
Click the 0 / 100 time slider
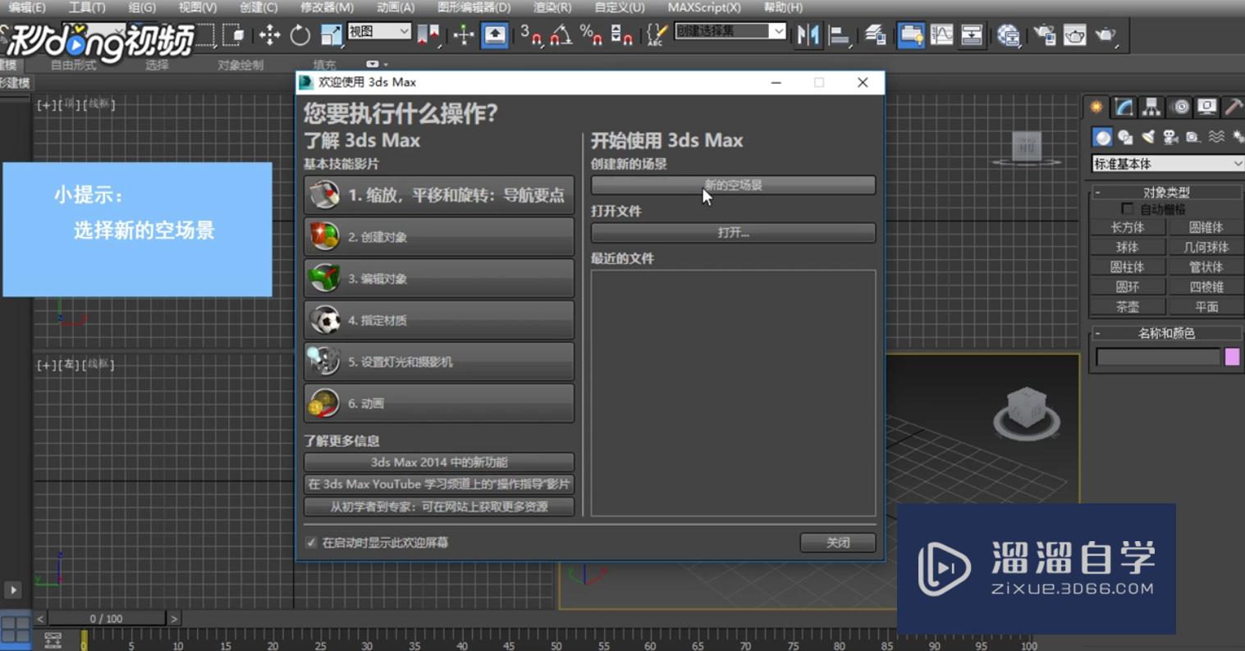click(x=107, y=618)
